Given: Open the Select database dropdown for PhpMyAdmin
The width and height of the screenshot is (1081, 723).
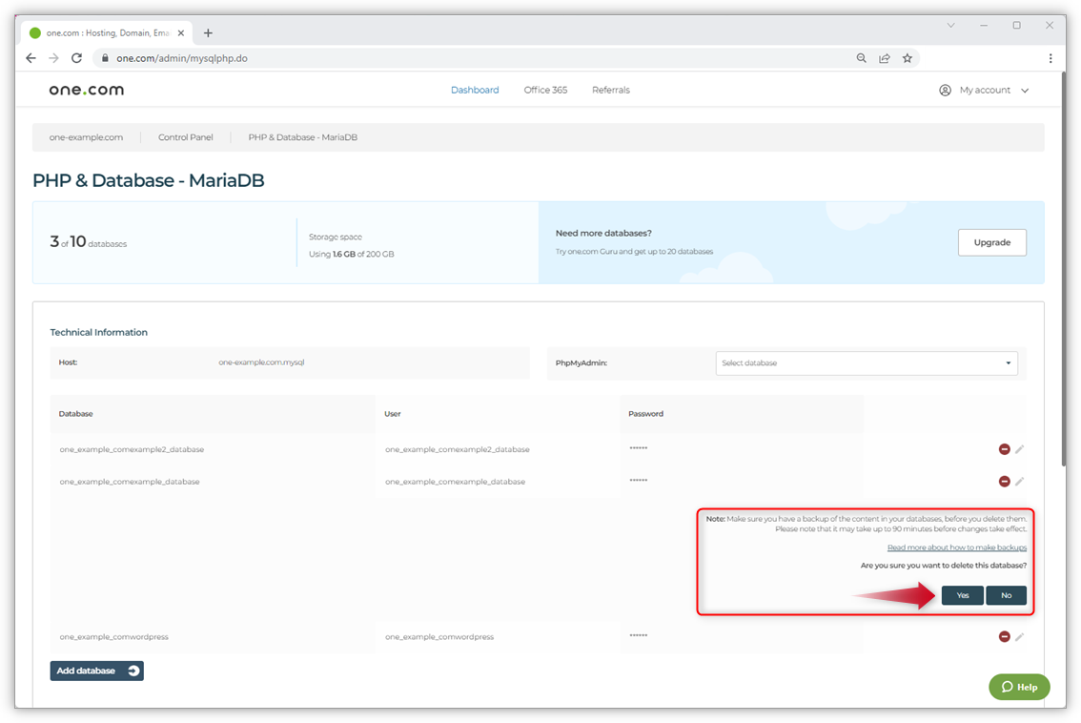Looking at the screenshot, I should 866,363.
